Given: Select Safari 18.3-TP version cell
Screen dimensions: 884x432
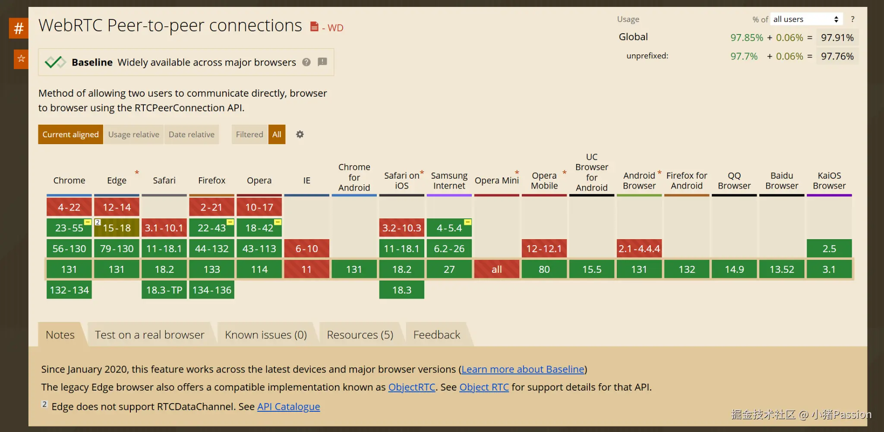Looking at the screenshot, I should click(x=164, y=290).
